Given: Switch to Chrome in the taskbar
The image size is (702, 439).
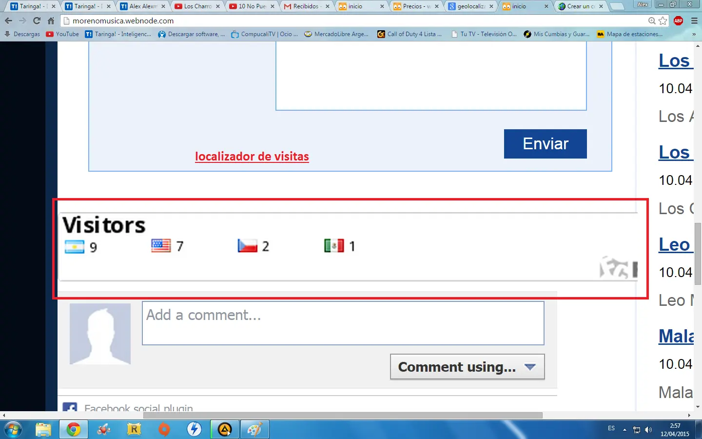Looking at the screenshot, I should (x=74, y=430).
